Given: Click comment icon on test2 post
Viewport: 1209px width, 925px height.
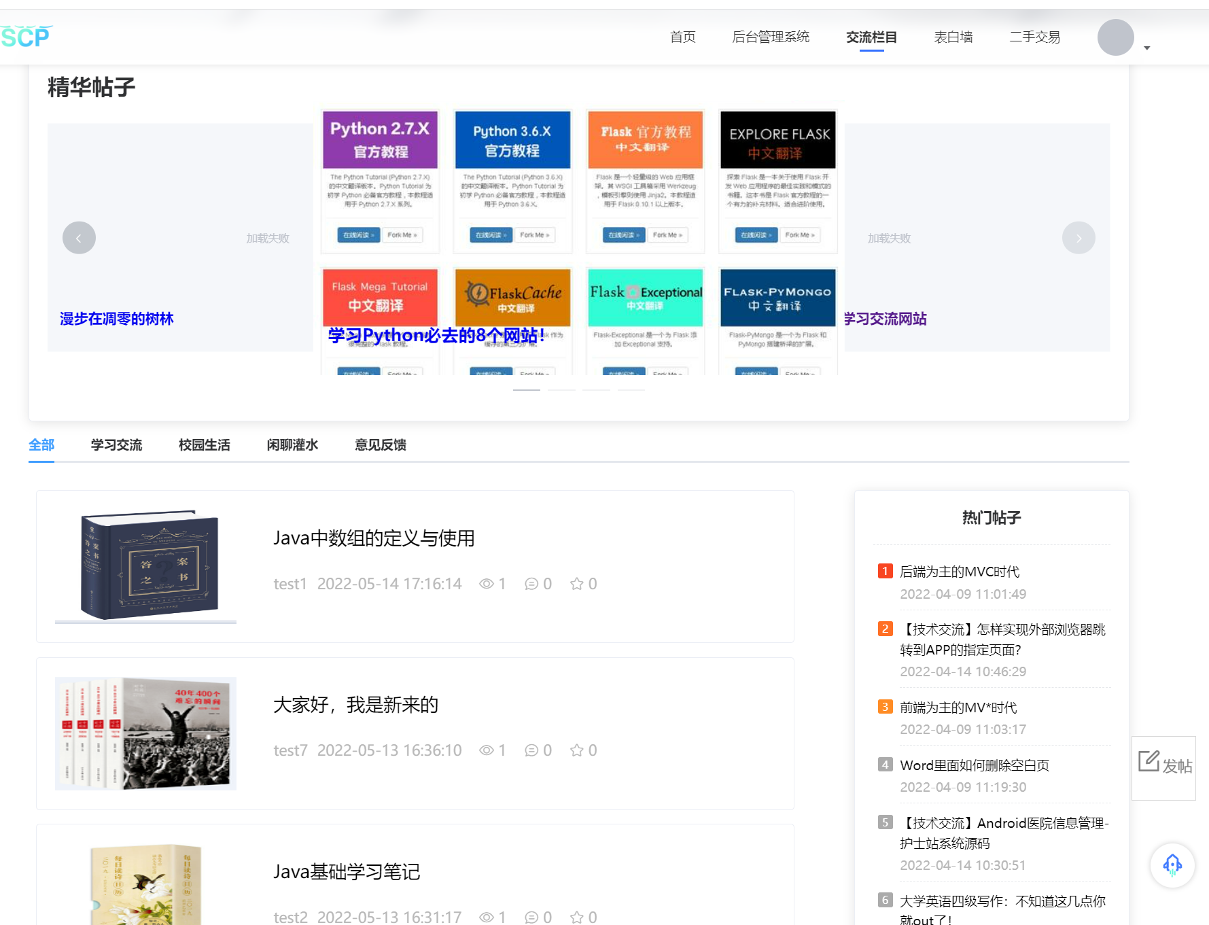Looking at the screenshot, I should click(x=531, y=917).
